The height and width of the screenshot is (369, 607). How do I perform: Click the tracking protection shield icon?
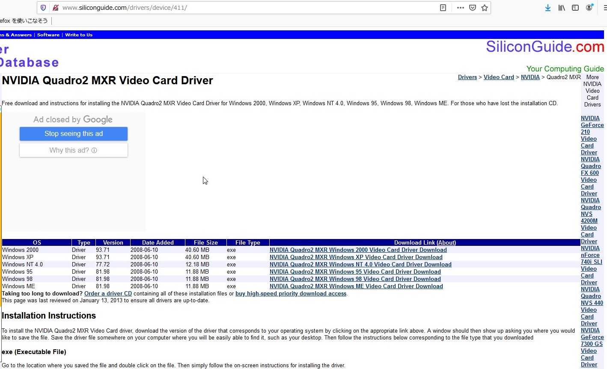pyautogui.click(x=43, y=8)
